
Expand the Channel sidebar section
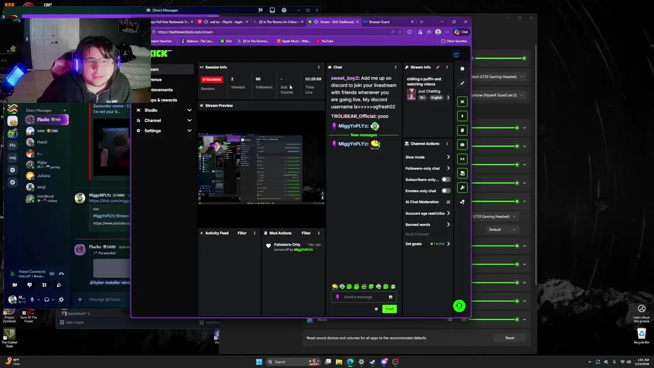[189, 121]
